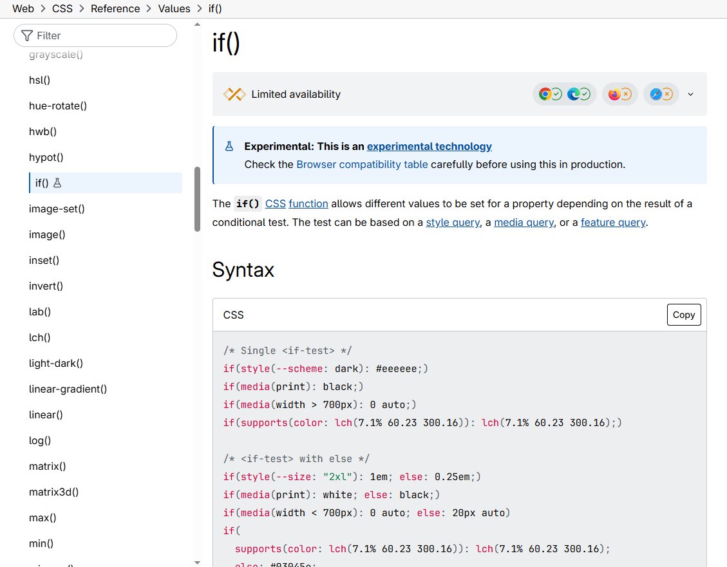Go to Values in the breadcrumb
The image size is (727, 567).
click(174, 9)
